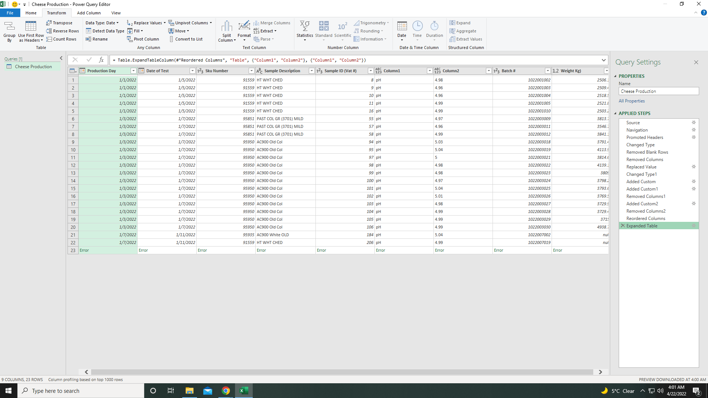Collapse the Applied Steps section
The width and height of the screenshot is (708, 398).
point(615,113)
